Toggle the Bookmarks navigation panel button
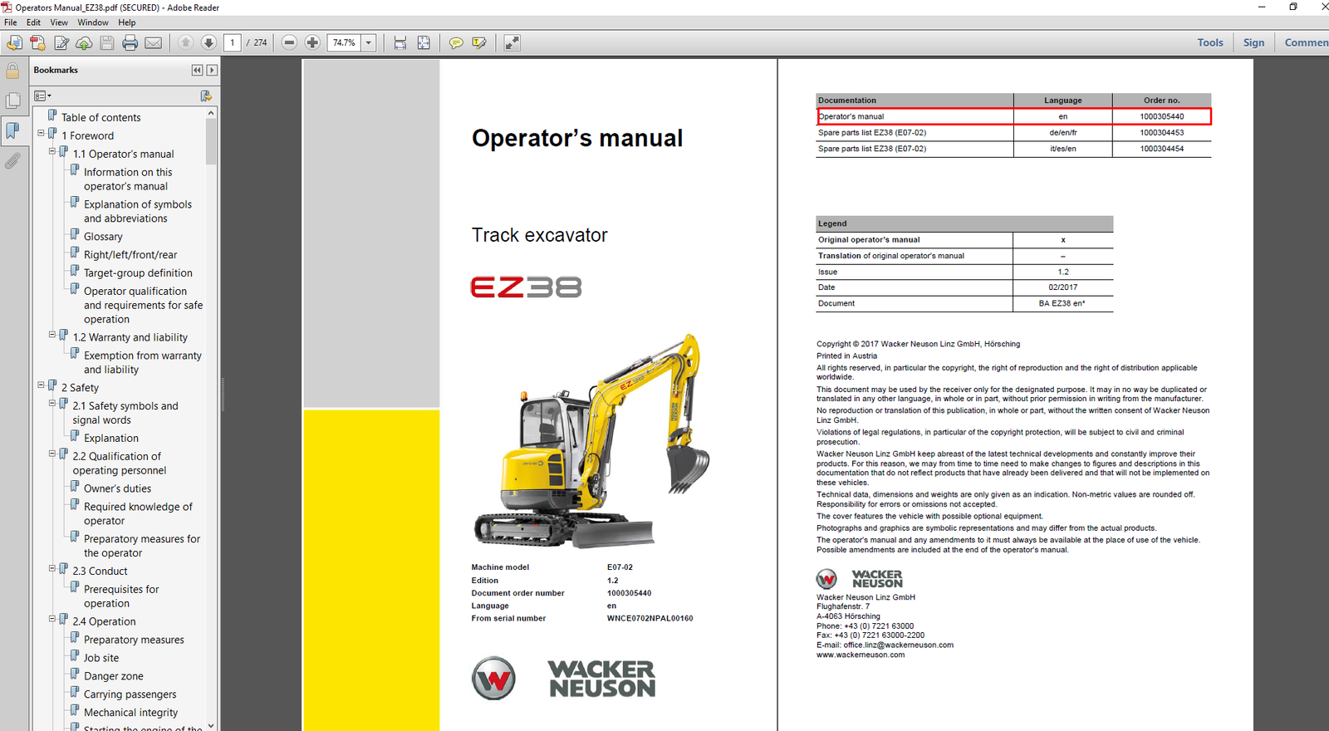Image resolution: width=1329 pixels, height=731 pixels. (x=12, y=130)
